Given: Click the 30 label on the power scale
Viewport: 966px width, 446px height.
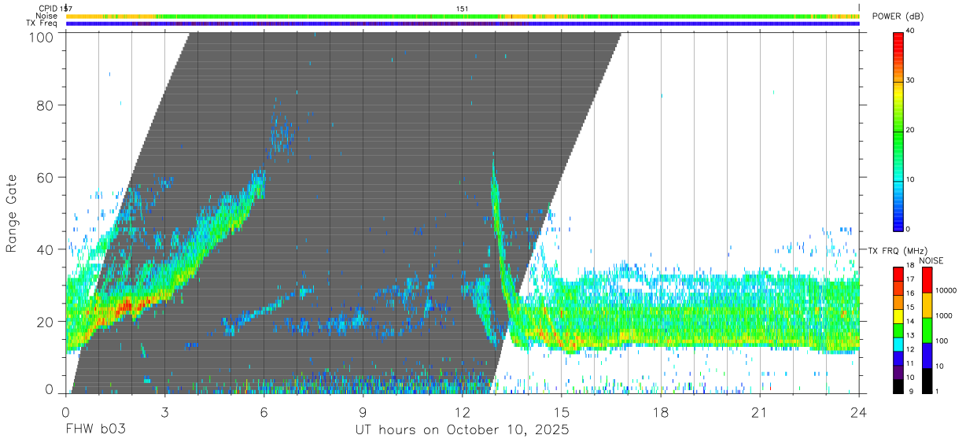Looking at the screenshot, I should (911, 81).
